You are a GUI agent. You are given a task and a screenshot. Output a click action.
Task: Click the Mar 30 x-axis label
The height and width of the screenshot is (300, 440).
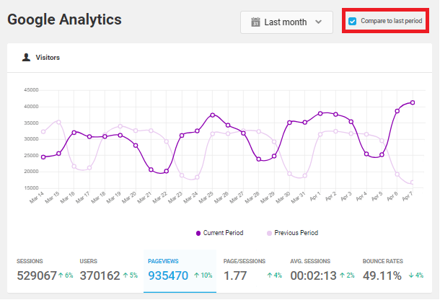[x=283, y=198]
